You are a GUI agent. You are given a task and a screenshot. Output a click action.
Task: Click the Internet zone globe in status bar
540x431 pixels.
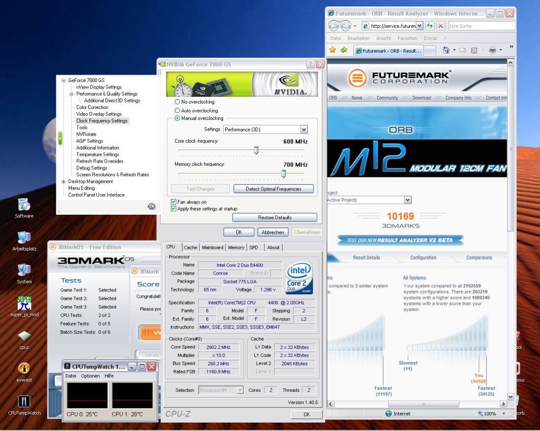click(389, 414)
